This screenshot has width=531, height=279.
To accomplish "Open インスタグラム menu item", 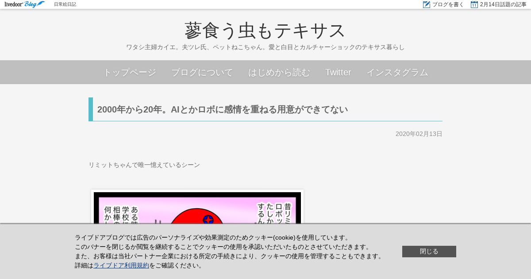I will pyautogui.click(x=397, y=72).
